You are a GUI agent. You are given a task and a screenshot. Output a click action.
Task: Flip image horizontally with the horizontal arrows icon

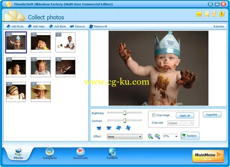coord(119,128)
